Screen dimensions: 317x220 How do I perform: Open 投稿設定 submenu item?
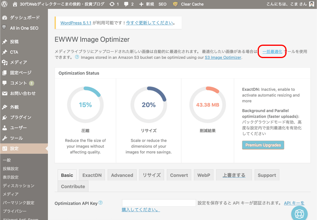pyautogui.click(x=11, y=169)
